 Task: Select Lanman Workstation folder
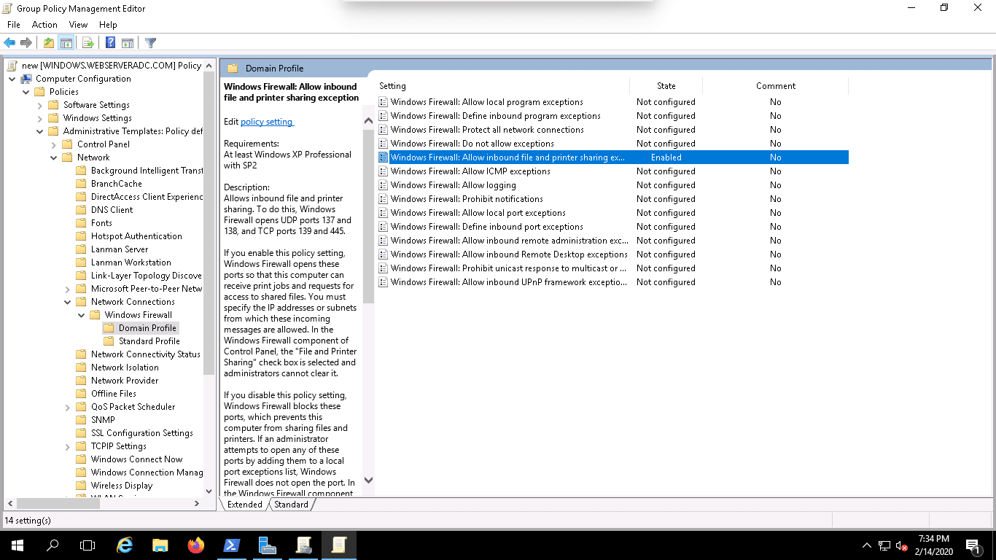(131, 262)
